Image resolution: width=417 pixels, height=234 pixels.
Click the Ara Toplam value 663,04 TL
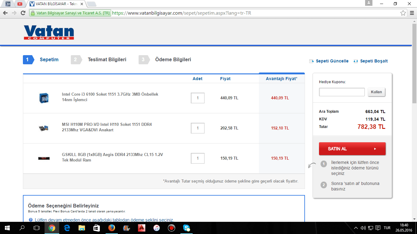click(375, 112)
